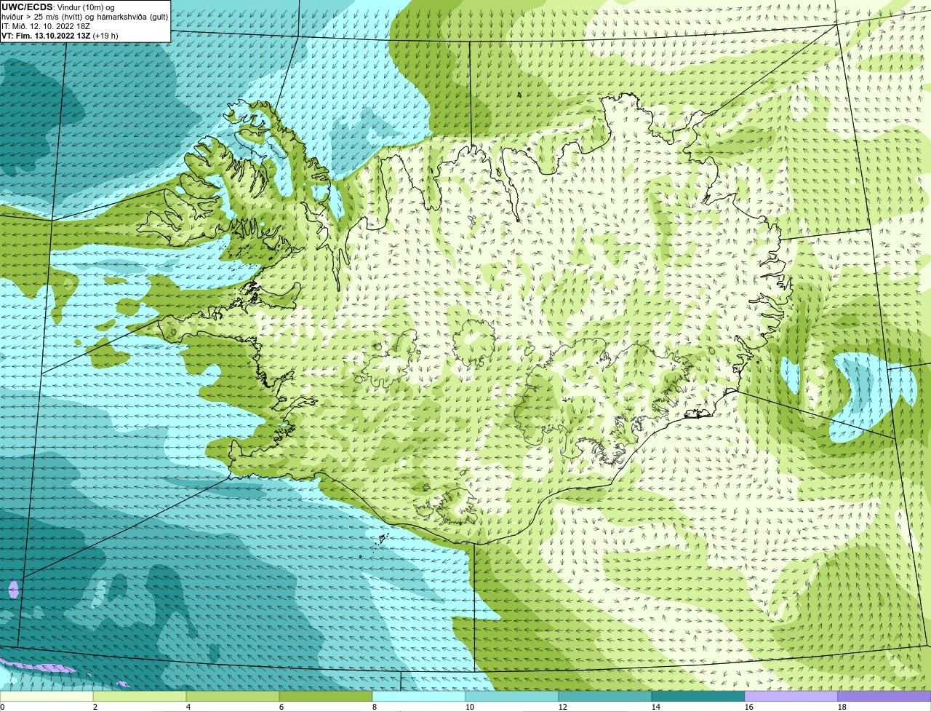Click the pale 0–2 m/s legend swatch
The width and height of the screenshot is (931, 712).
47,697
